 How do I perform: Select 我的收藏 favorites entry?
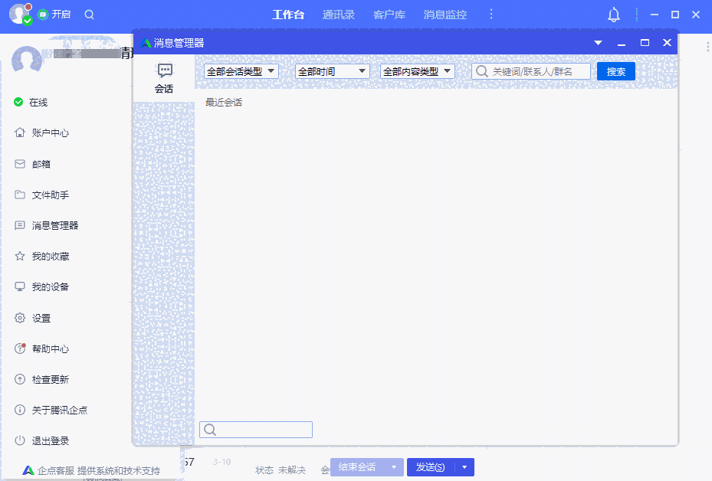point(50,256)
